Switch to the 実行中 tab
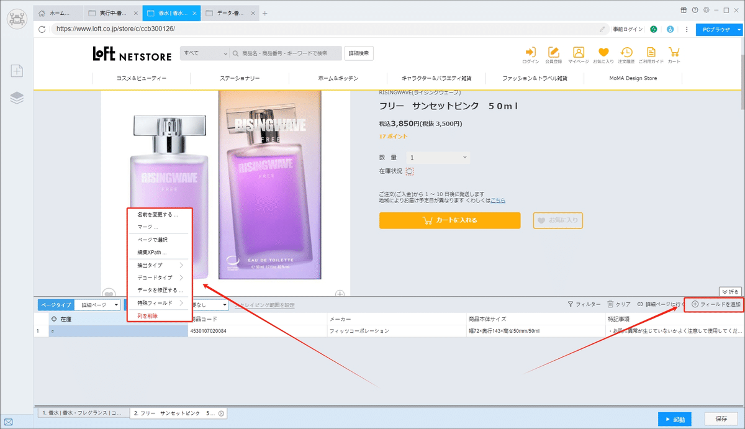This screenshot has height=429, width=745. pos(112,13)
